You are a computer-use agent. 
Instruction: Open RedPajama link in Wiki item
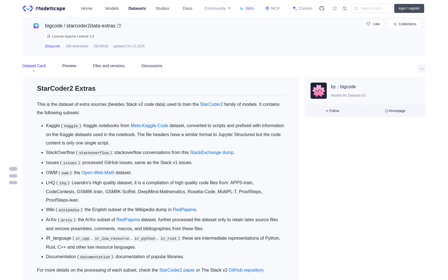[185, 209]
